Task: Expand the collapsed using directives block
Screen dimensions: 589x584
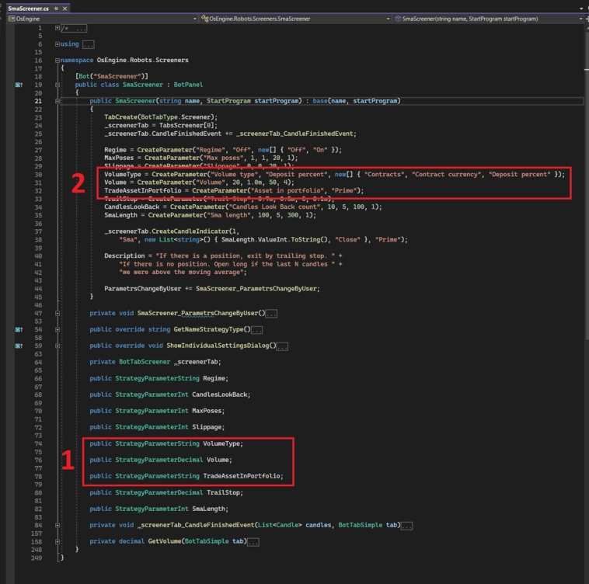Action: [58, 44]
